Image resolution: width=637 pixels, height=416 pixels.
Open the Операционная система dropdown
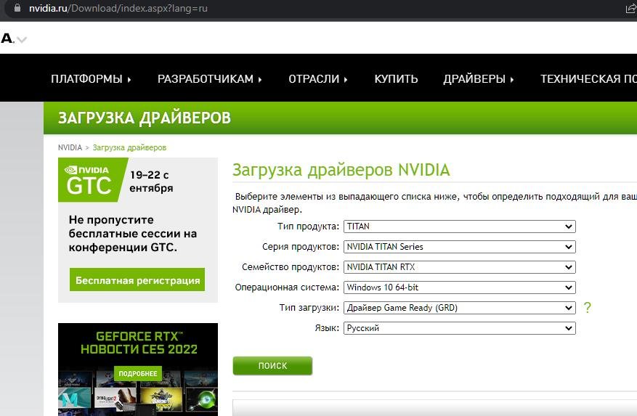point(460,287)
